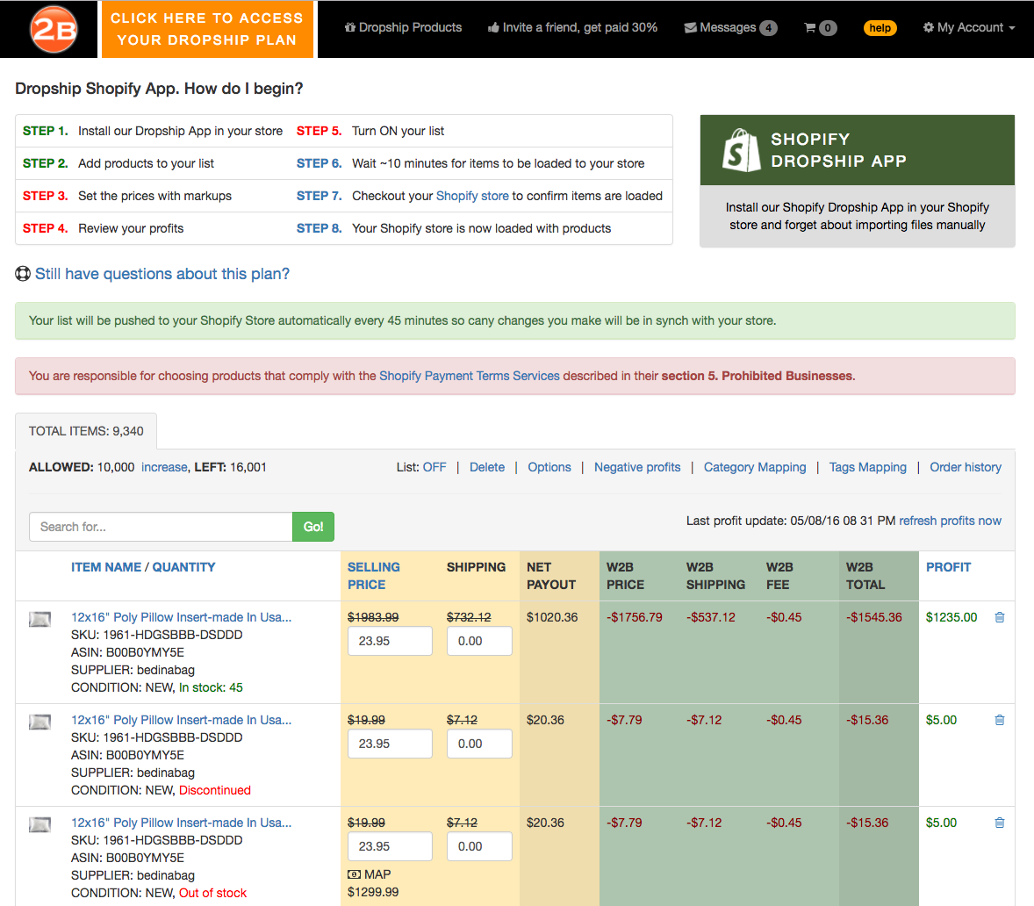Expand the My Account dropdown
This screenshot has width=1034, height=906.
click(x=969, y=27)
